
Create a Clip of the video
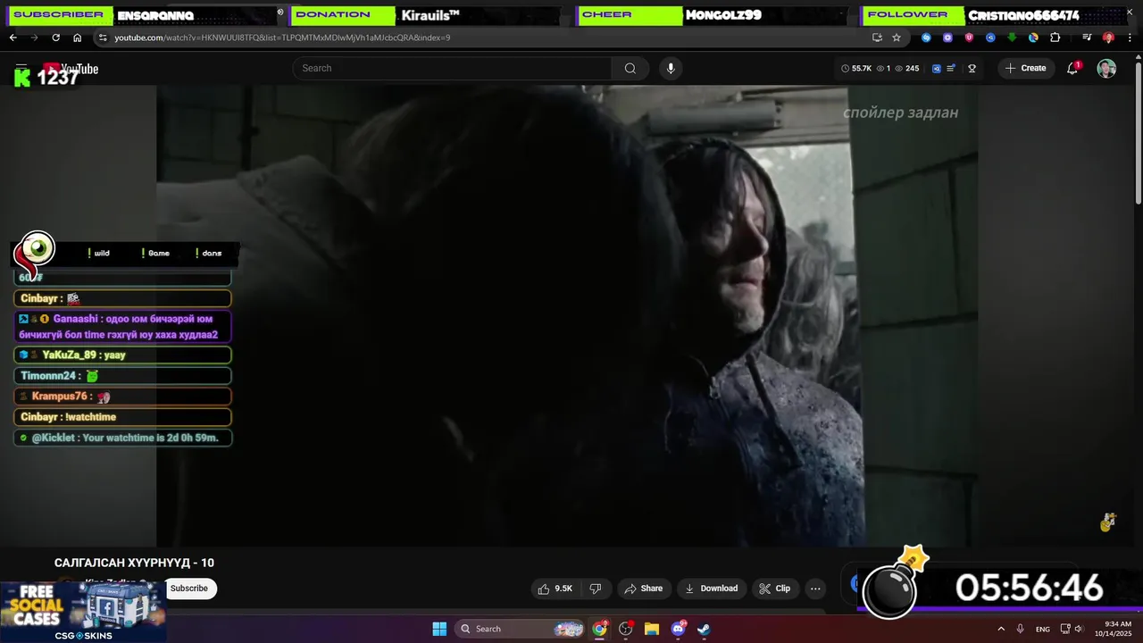coord(774,589)
